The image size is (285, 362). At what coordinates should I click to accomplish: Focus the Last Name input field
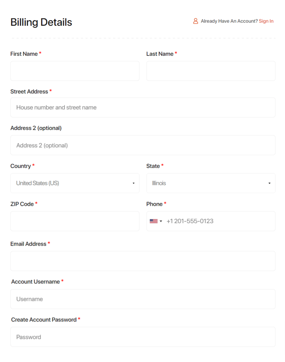pos(211,71)
